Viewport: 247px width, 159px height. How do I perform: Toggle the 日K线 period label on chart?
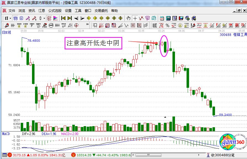pyautogui.click(x=7, y=33)
